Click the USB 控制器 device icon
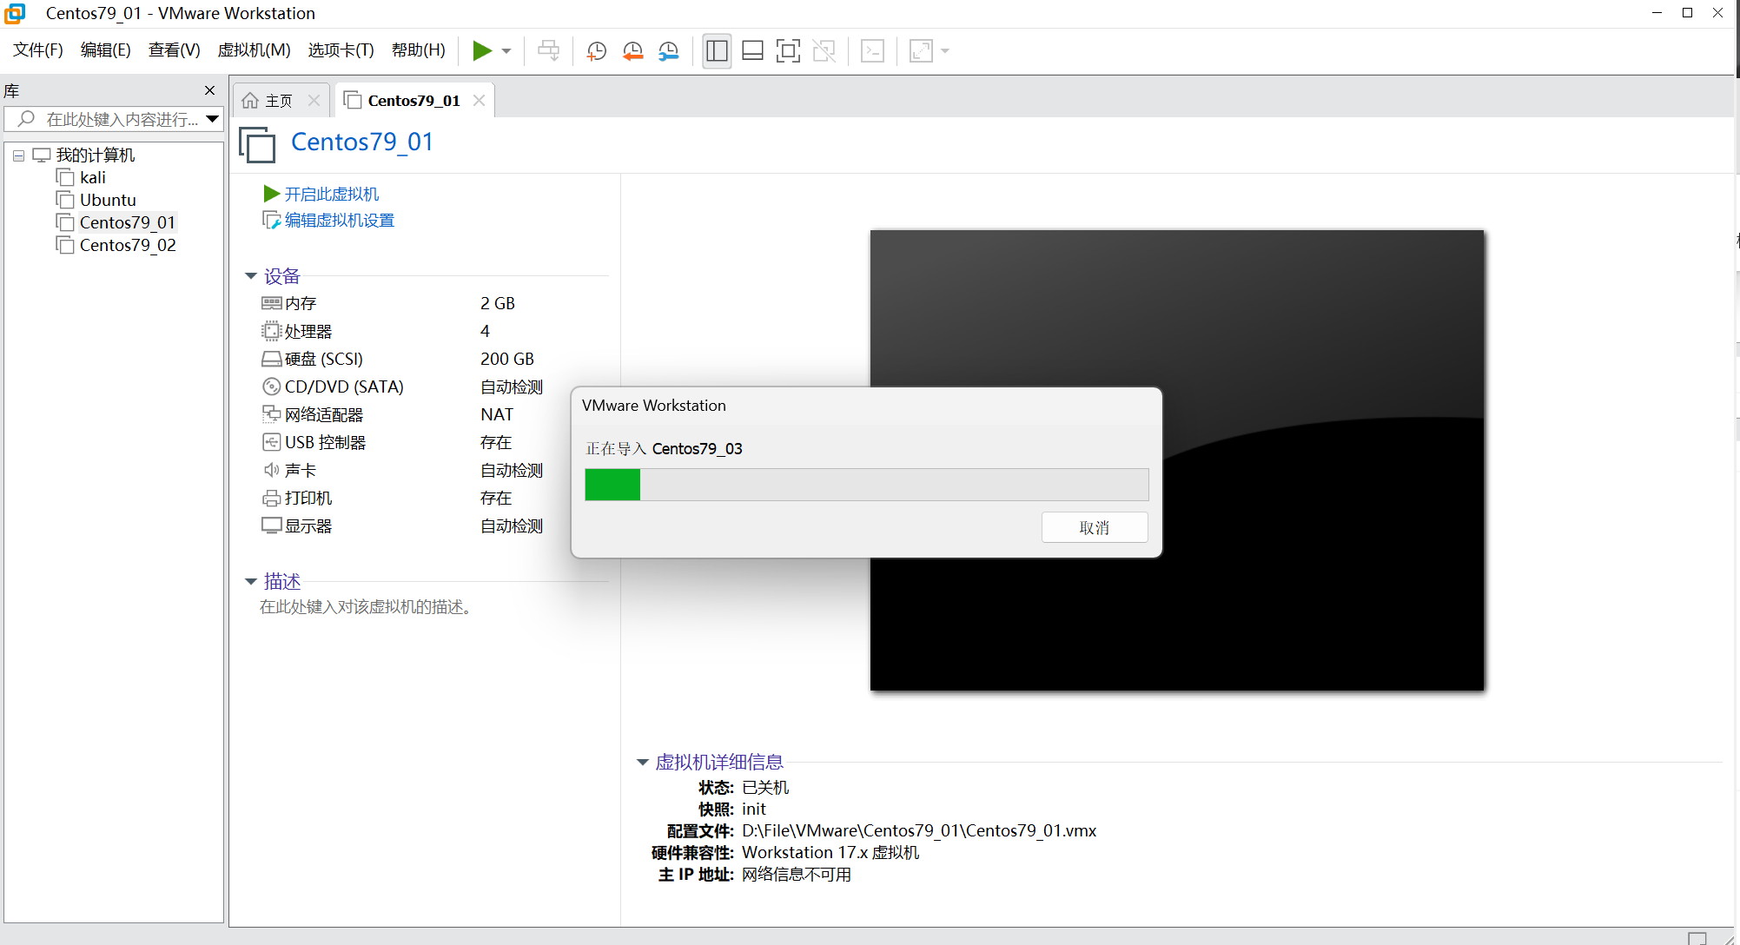 [272, 442]
